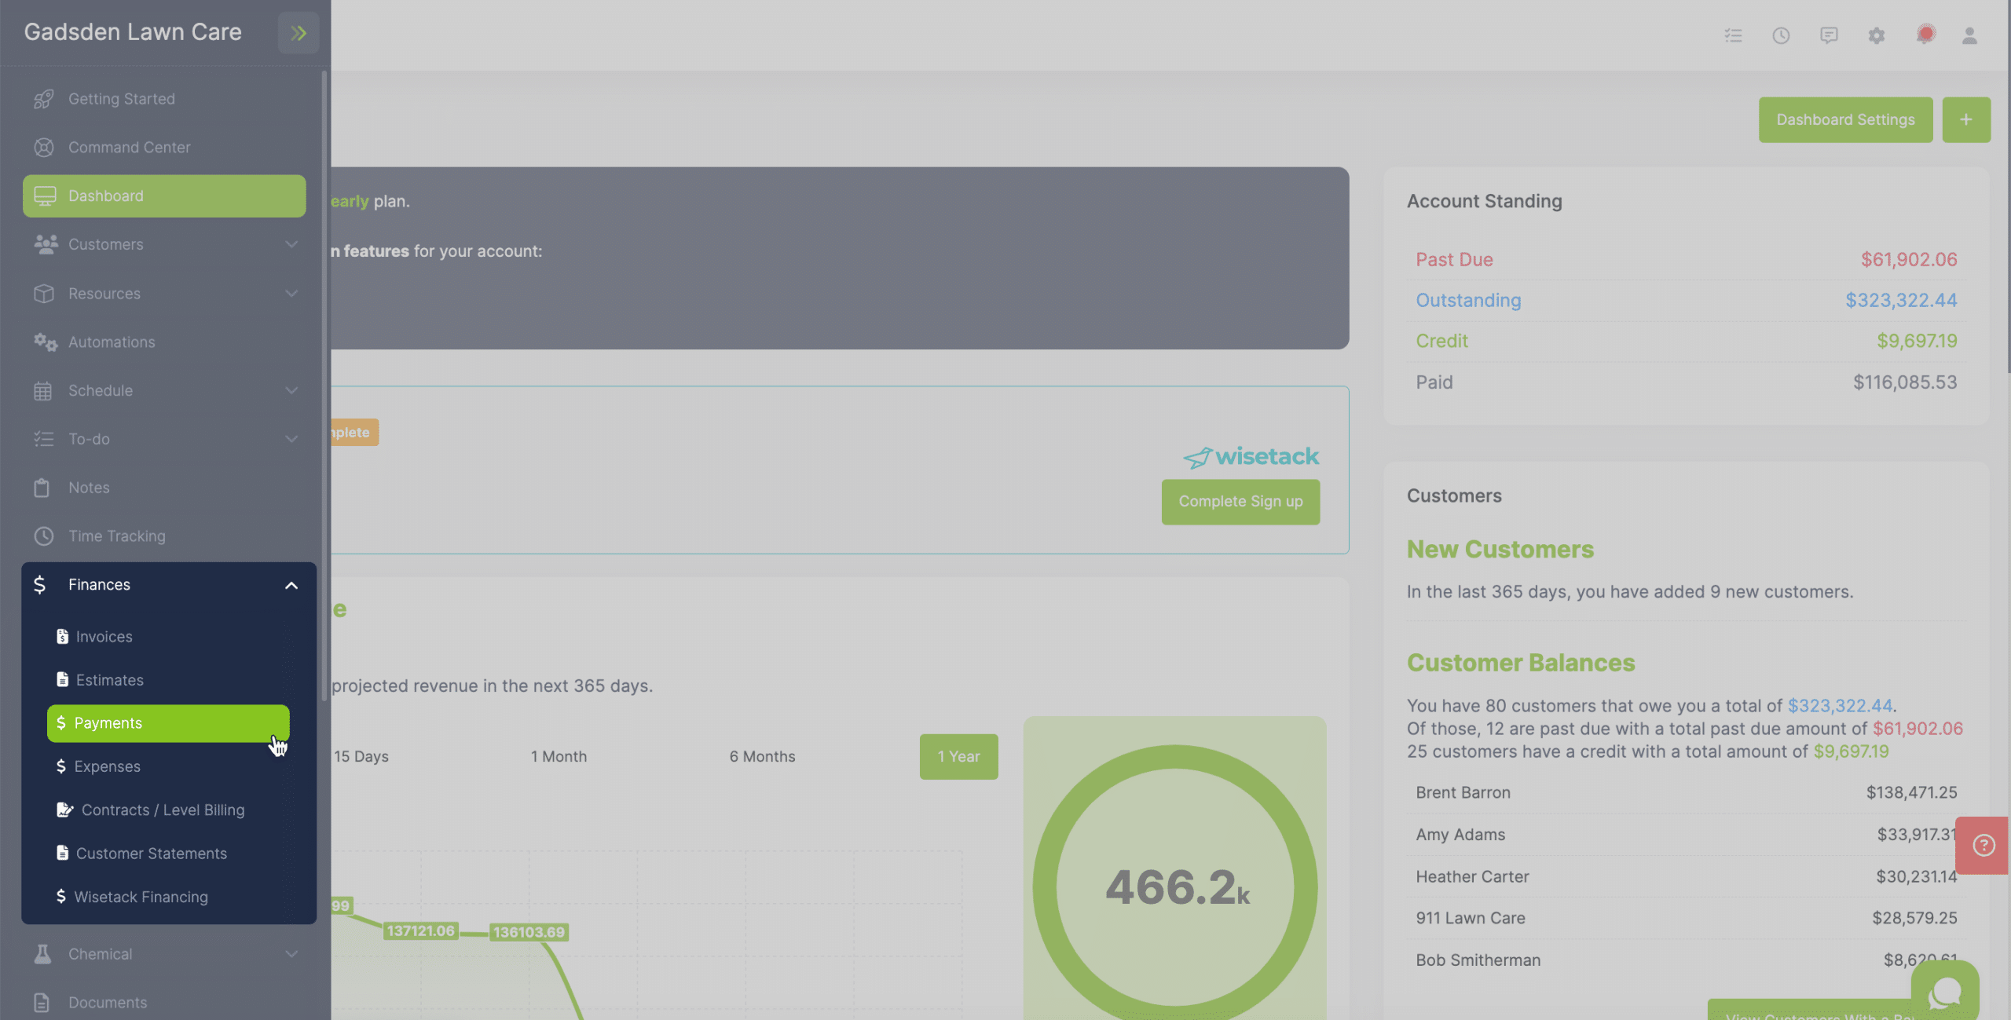Click the 911 Lawn Care balance row
The image size is (2011, 1020).
(x=1686, y=919)
